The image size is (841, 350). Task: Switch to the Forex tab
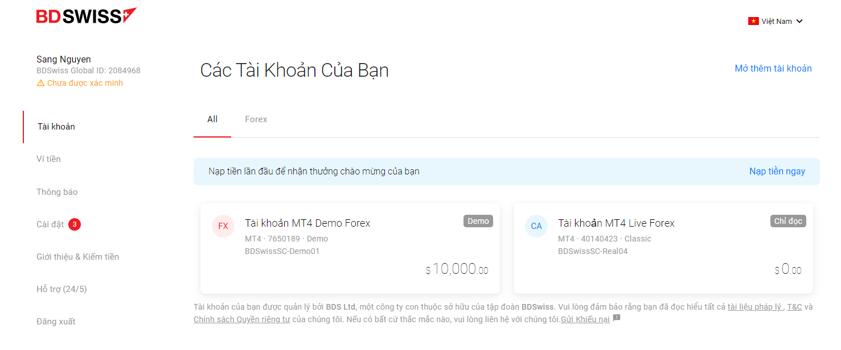click(x=256, y=119)
